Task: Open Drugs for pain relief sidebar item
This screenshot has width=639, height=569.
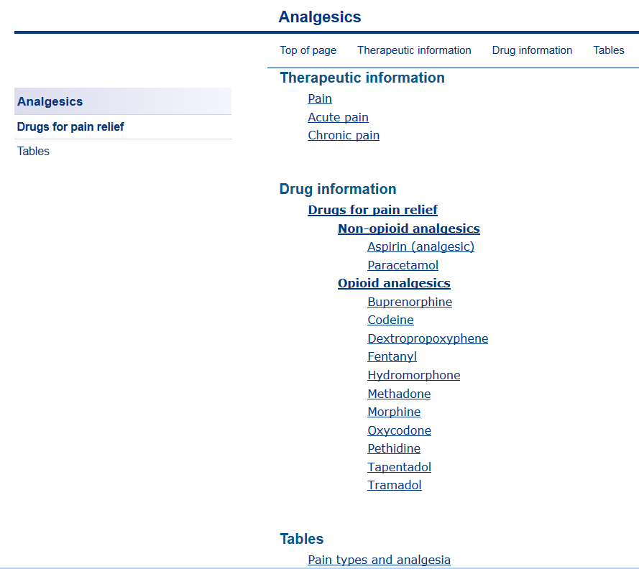Action: 123,126
